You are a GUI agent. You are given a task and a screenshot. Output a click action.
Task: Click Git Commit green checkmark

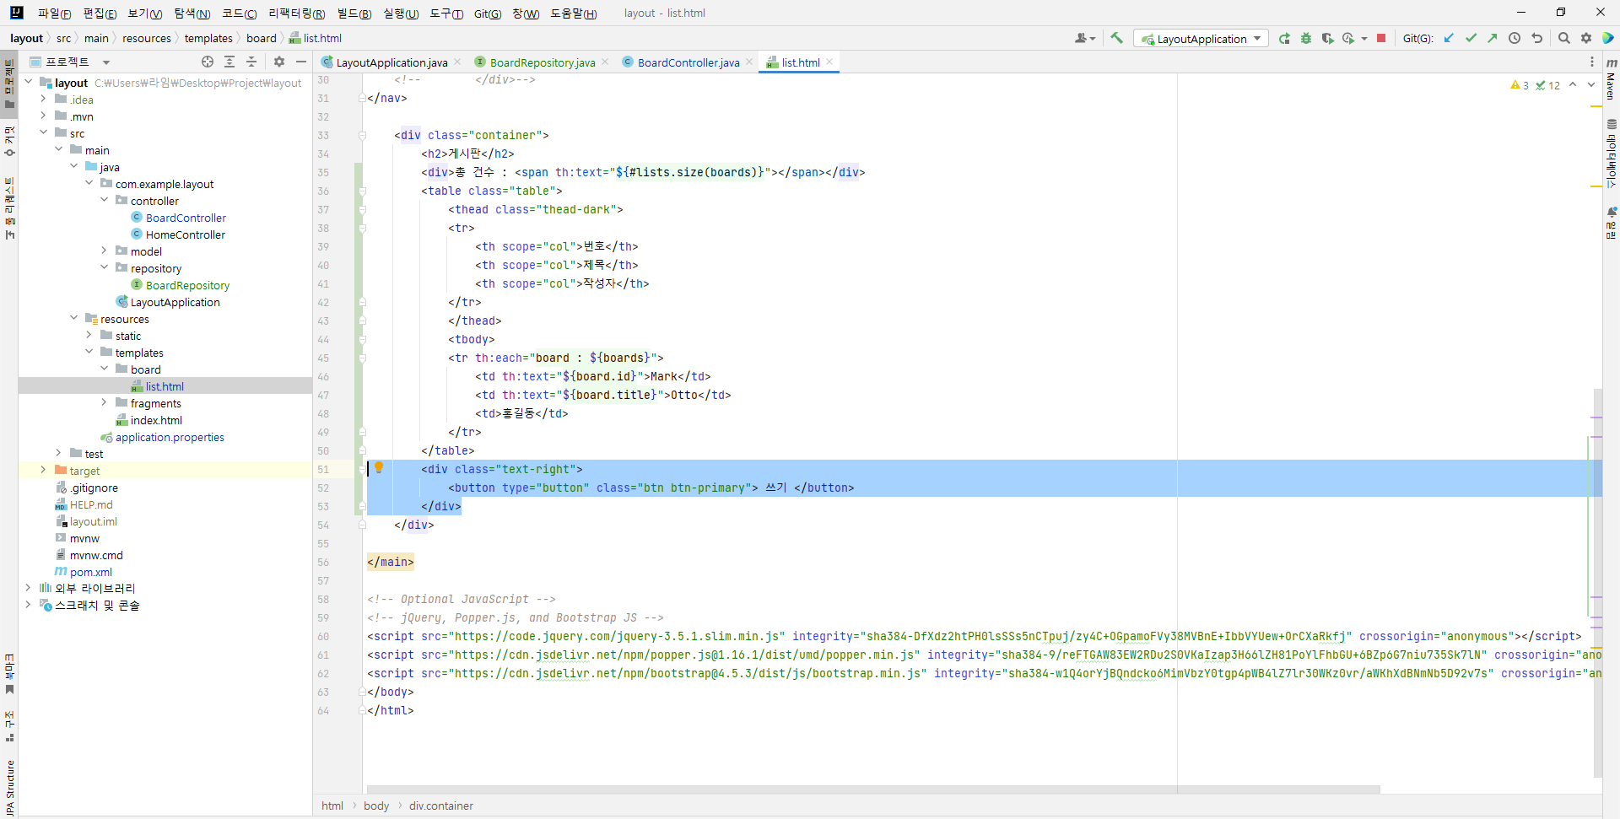point(1471,38)
